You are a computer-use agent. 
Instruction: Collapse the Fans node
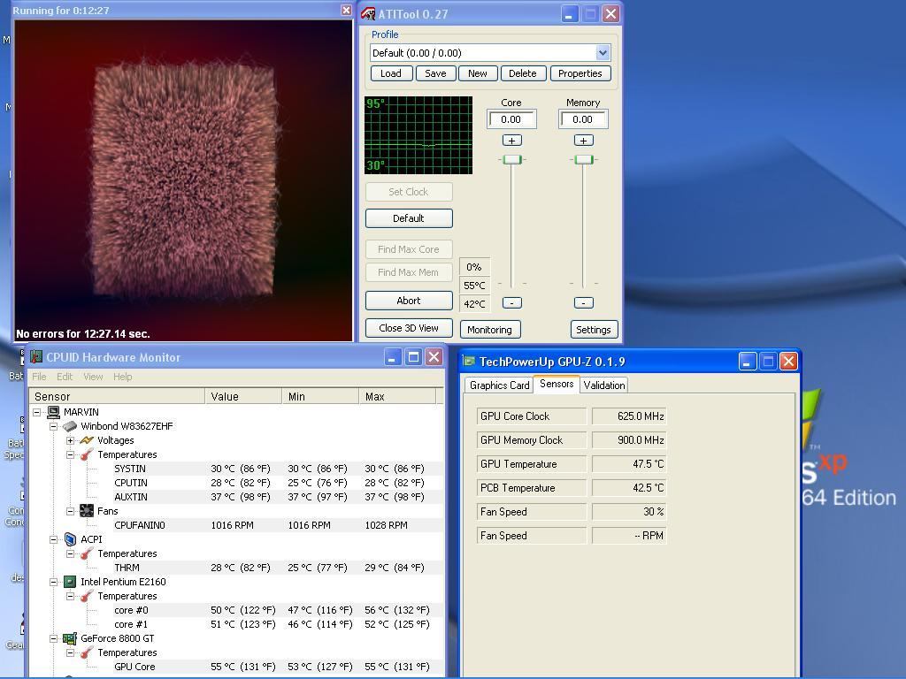point(71,512)
